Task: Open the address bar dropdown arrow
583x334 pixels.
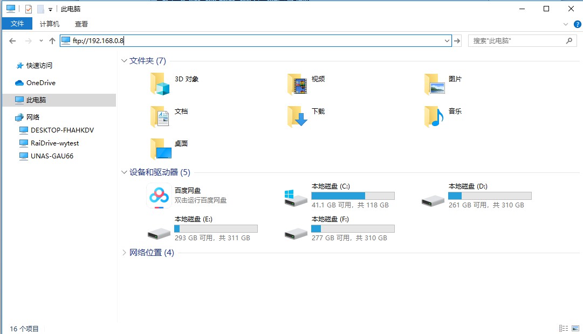Action: point(446,40)
